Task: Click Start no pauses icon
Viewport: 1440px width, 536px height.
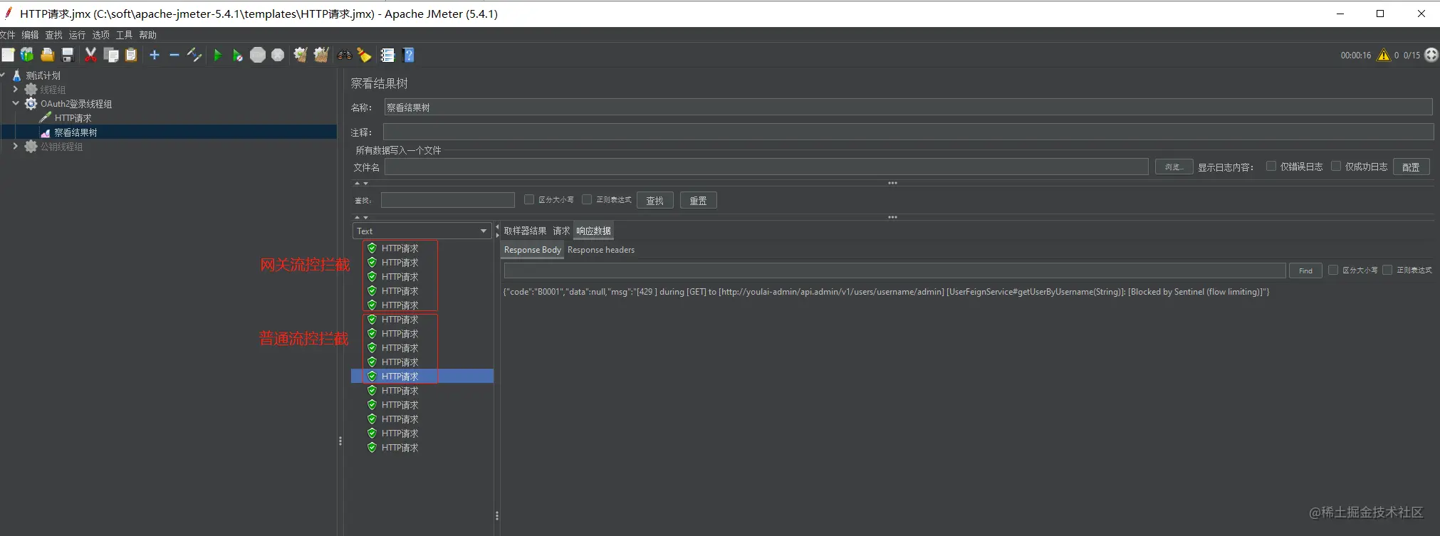Action: pos(237,55)
